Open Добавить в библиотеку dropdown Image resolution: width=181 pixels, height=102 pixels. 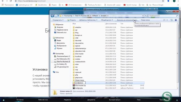point(88,20)
